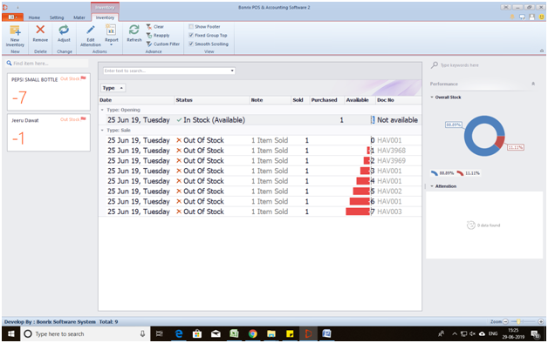Viewport: 548px width, 343px height.
Task: Enable the Show Footer checkbox
Action: pyautogui.click(x=191, y=26)
